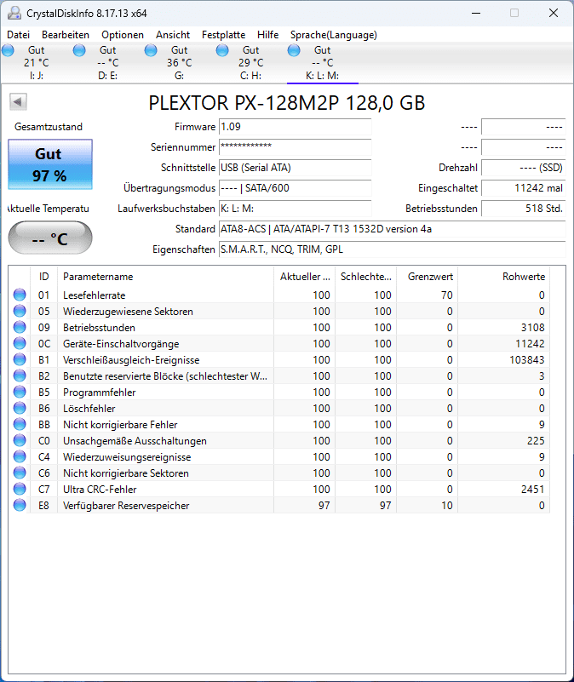
Task: Open the Hilfe menu
Action: [x=267, y=35]
